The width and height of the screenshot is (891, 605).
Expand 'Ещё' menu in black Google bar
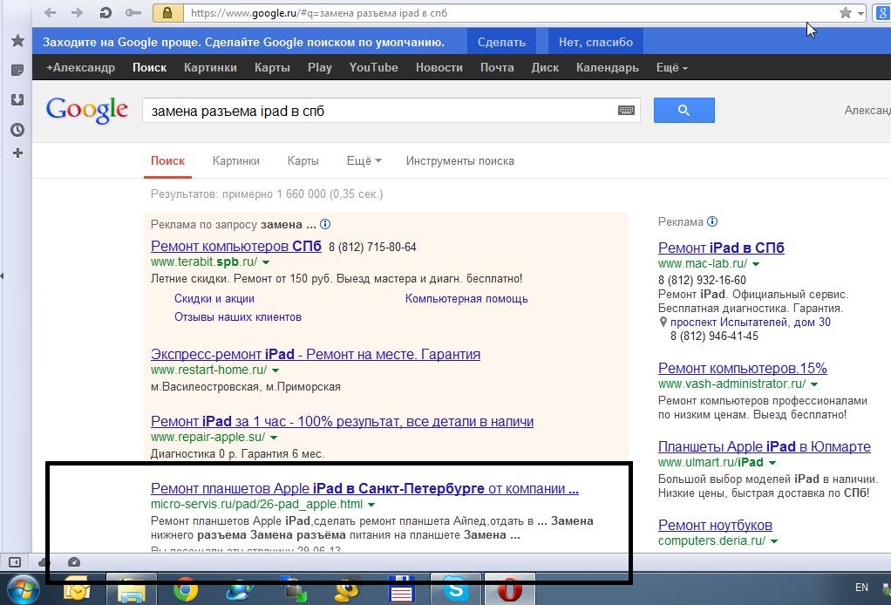(671, 68)
